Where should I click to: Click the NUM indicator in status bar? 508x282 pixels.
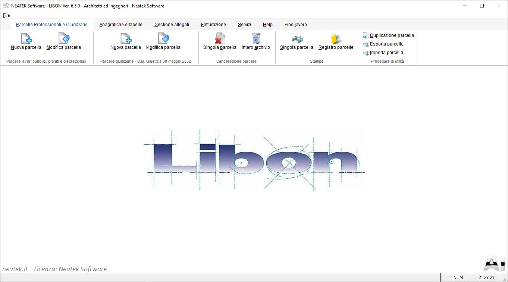click(458, 278)
